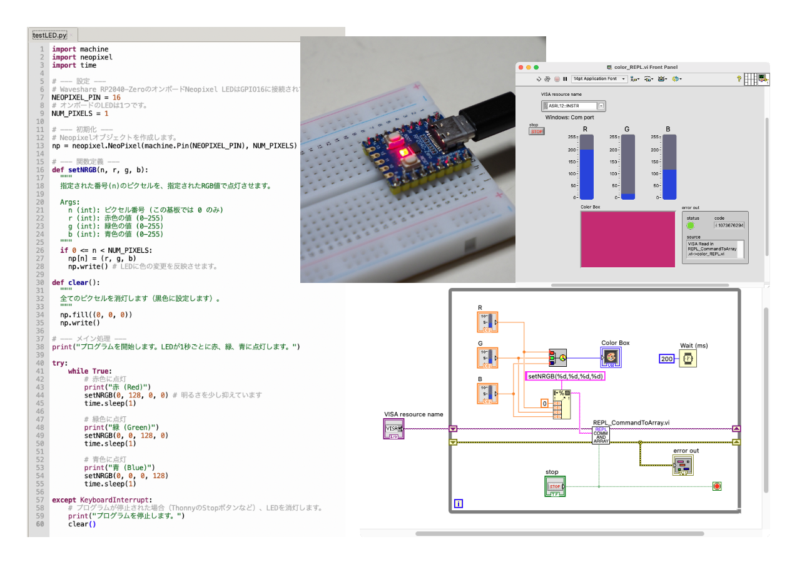Screen dimensions: 797x564
Task: Select the Wait (ms) watch node
Action: click(688, 359)
